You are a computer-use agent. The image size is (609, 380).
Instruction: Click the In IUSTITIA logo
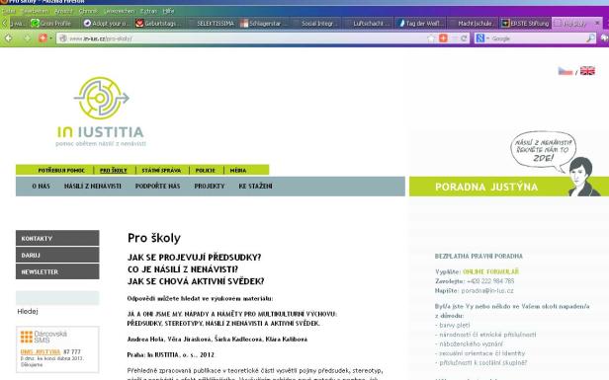pyautogui.click(x=101, y=112)
